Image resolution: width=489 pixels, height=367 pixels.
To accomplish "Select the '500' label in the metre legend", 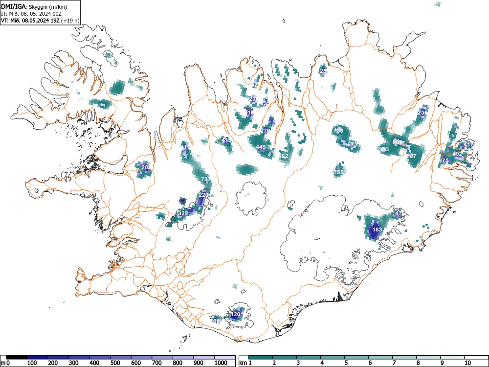I will point(115,363).
